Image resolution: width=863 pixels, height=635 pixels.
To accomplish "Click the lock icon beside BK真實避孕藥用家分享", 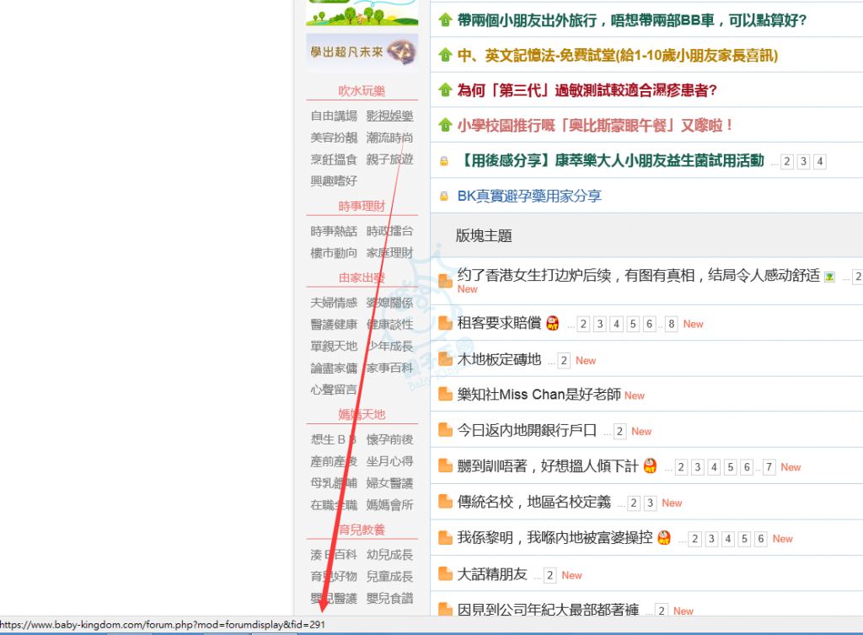I will tap(444, 196).
